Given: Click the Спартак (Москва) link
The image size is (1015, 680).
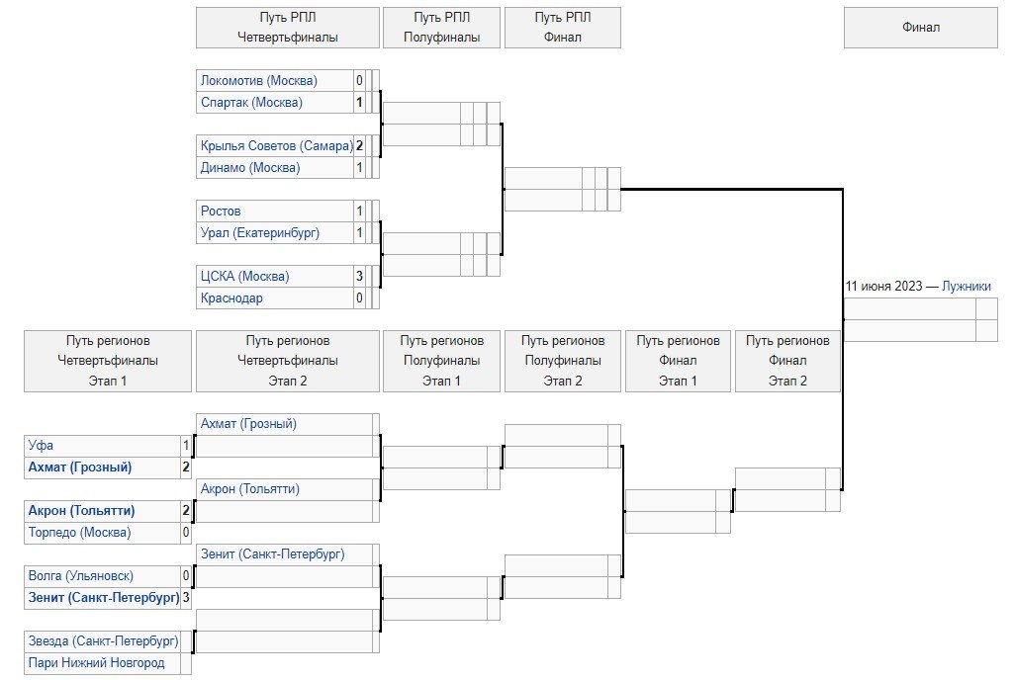Looking at the screenshot, I should (x=251, y=102).
